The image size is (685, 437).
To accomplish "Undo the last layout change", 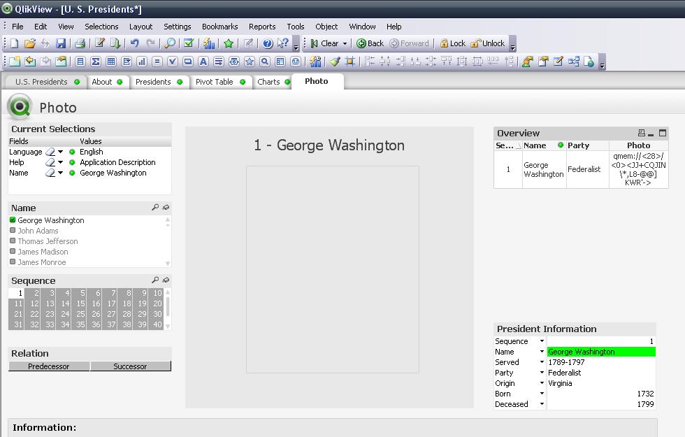I will coord(134,43).
